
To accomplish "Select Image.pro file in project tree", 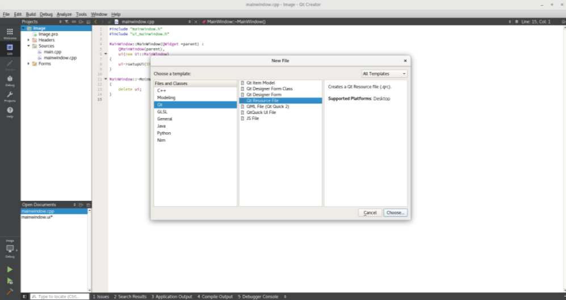I will click(x=48, y=34).
